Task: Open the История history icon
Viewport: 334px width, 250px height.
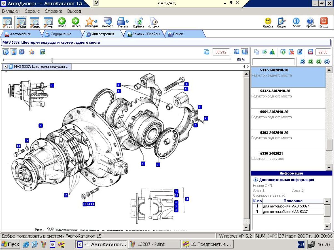Action: click(153, 23)
